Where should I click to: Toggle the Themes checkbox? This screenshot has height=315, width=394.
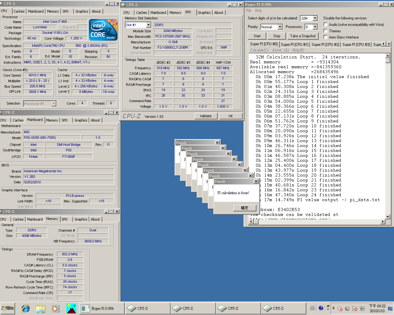pos(325,31)
